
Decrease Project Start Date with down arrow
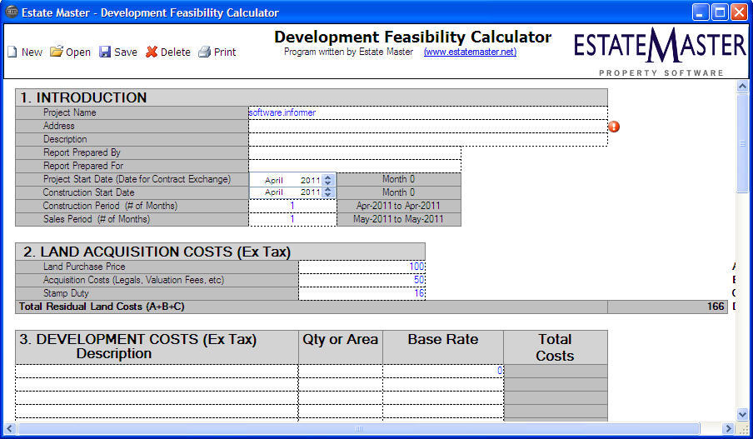point(328,183)
